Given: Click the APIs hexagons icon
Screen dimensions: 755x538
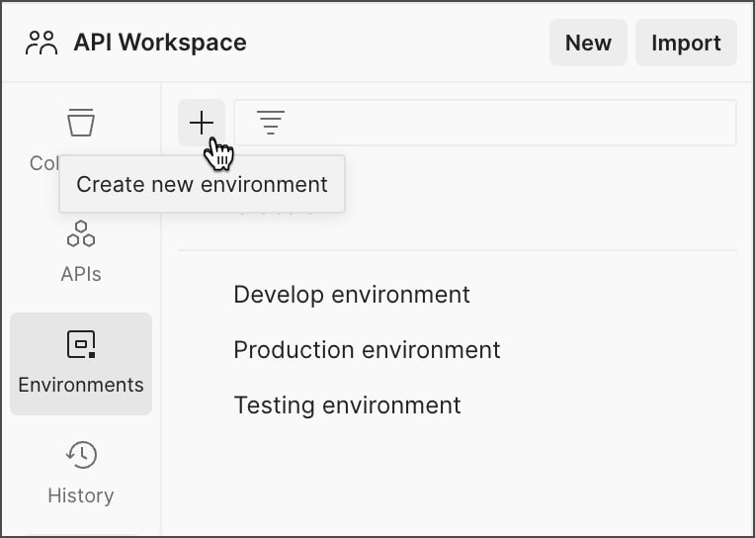Looking at the screenshot, I should pyautogui.click(x=81, y=234).
